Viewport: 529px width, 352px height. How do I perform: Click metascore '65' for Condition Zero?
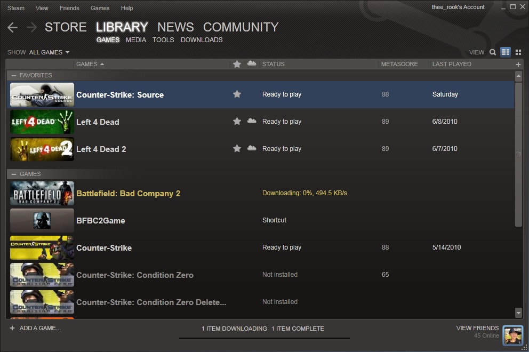385,274
